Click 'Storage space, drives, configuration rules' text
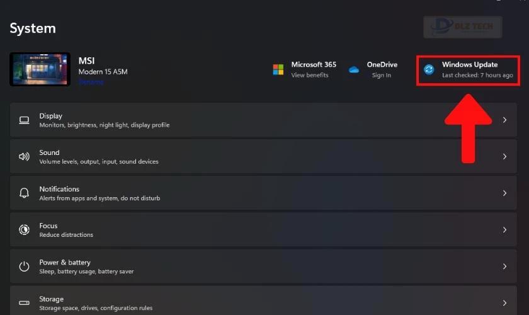Screen dimensions: 529x315 [96, 308]
